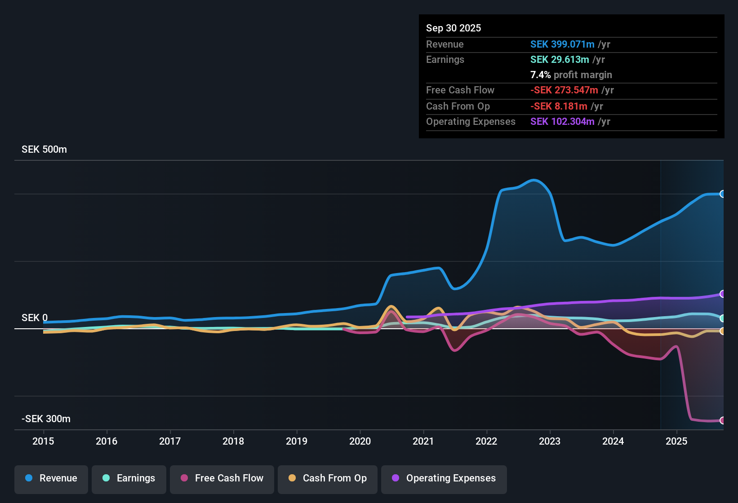Select the blue Revenue legend dot
Viewport: 738px width, 503px height.
pos(29,478)
